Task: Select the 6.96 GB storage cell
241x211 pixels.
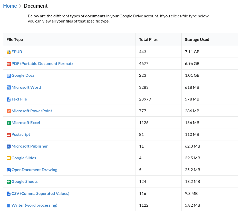Action: click(x=210, y=63)
